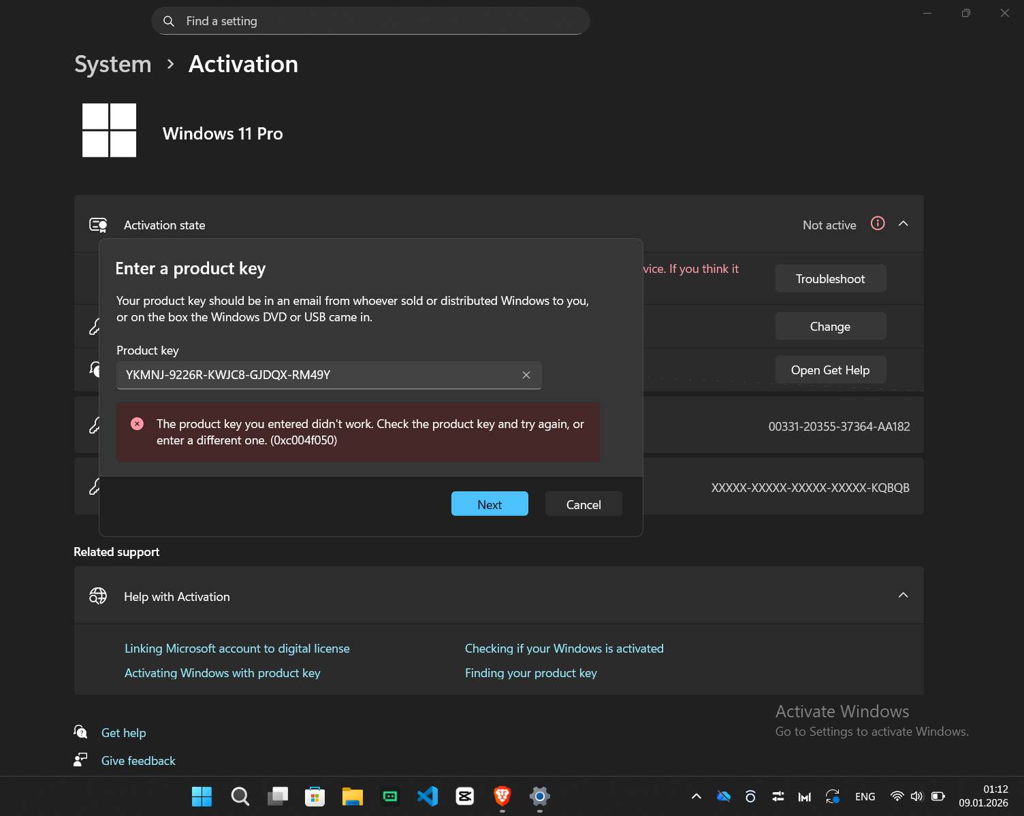
Task: Open the clock and date flyout
Action: point(983,796)
